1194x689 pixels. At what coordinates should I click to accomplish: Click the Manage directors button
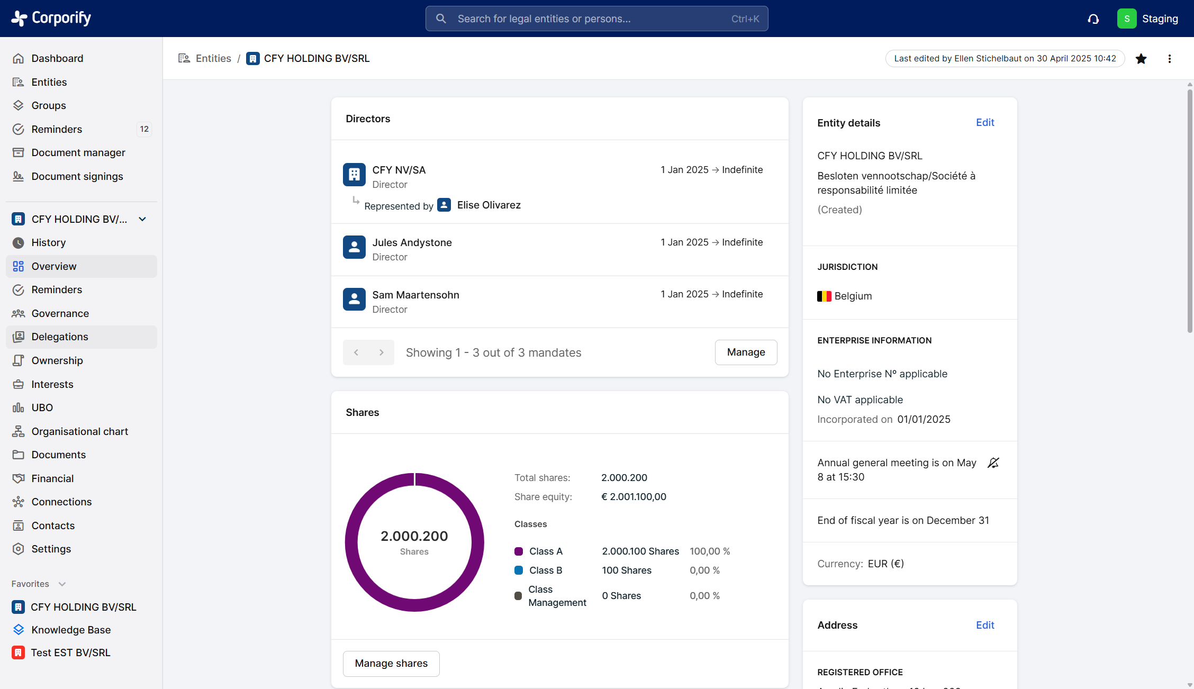(x=746, y=352)
